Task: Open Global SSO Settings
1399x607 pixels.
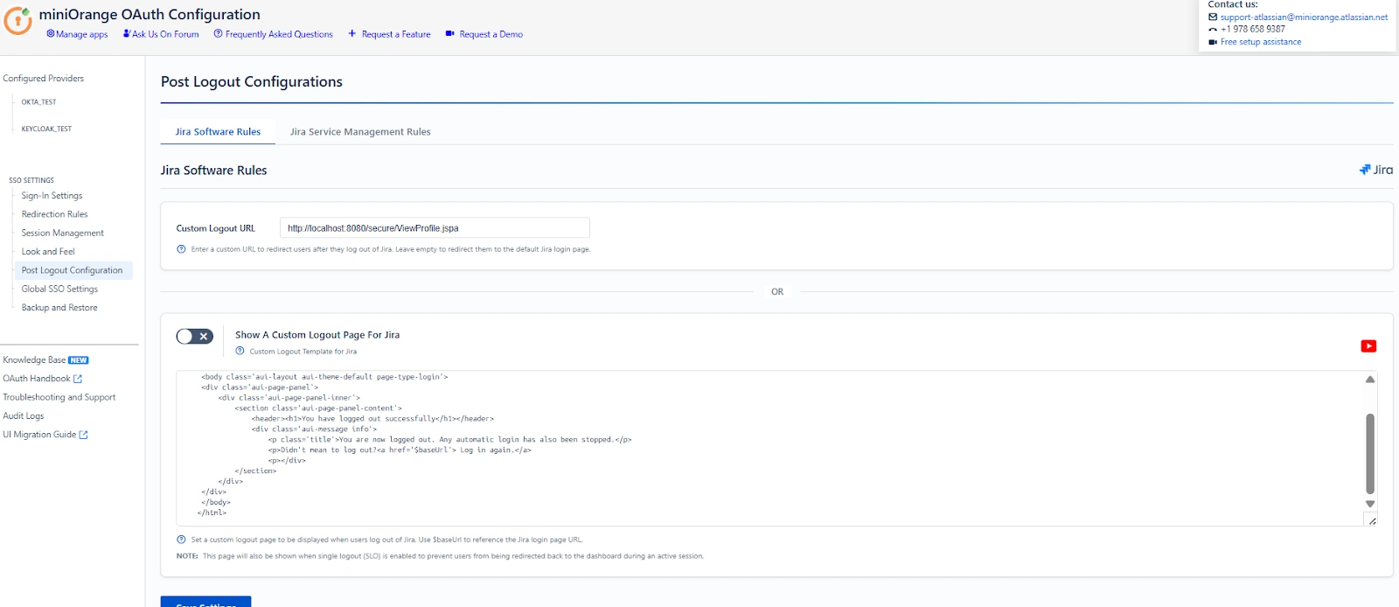Action: click(x=59, y=290)
